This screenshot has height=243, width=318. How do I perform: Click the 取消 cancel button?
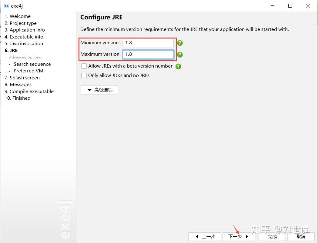301,237
